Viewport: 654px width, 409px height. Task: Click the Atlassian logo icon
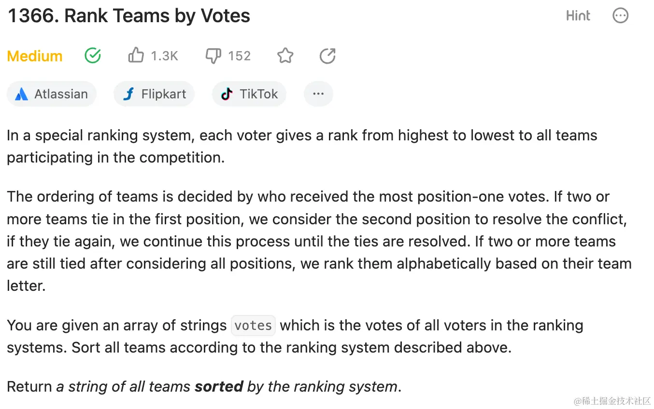pyautogui.click(x=21, y=94)
